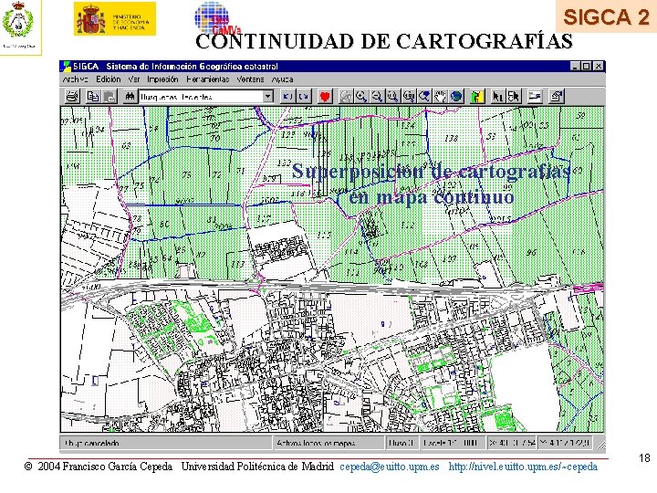Click the globe full extent icon
Screen dimensions: 657x493
(x=456, y=97)
